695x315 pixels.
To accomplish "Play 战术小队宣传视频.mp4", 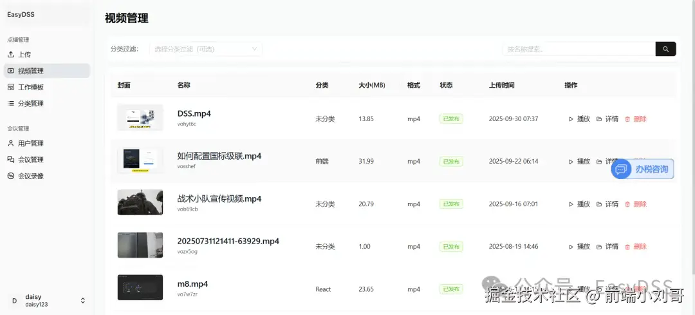I will 579,204.
